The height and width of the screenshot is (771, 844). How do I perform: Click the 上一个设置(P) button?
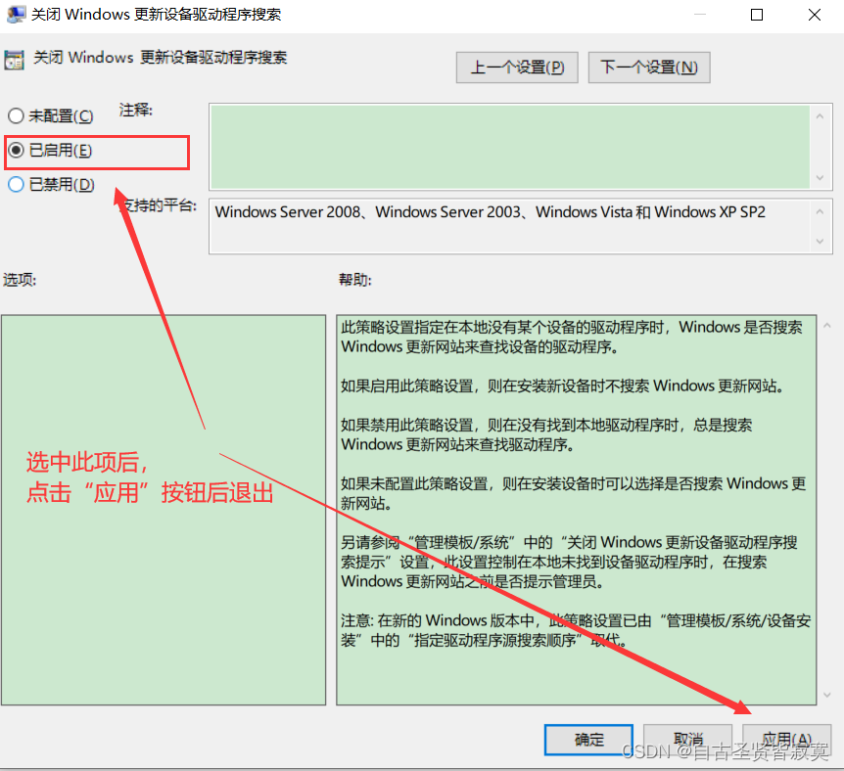[517, 68]
